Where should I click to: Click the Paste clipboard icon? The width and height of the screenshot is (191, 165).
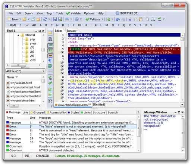[141, 19]
